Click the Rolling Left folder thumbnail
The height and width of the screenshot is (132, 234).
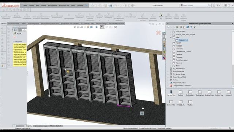pos(200,93)
